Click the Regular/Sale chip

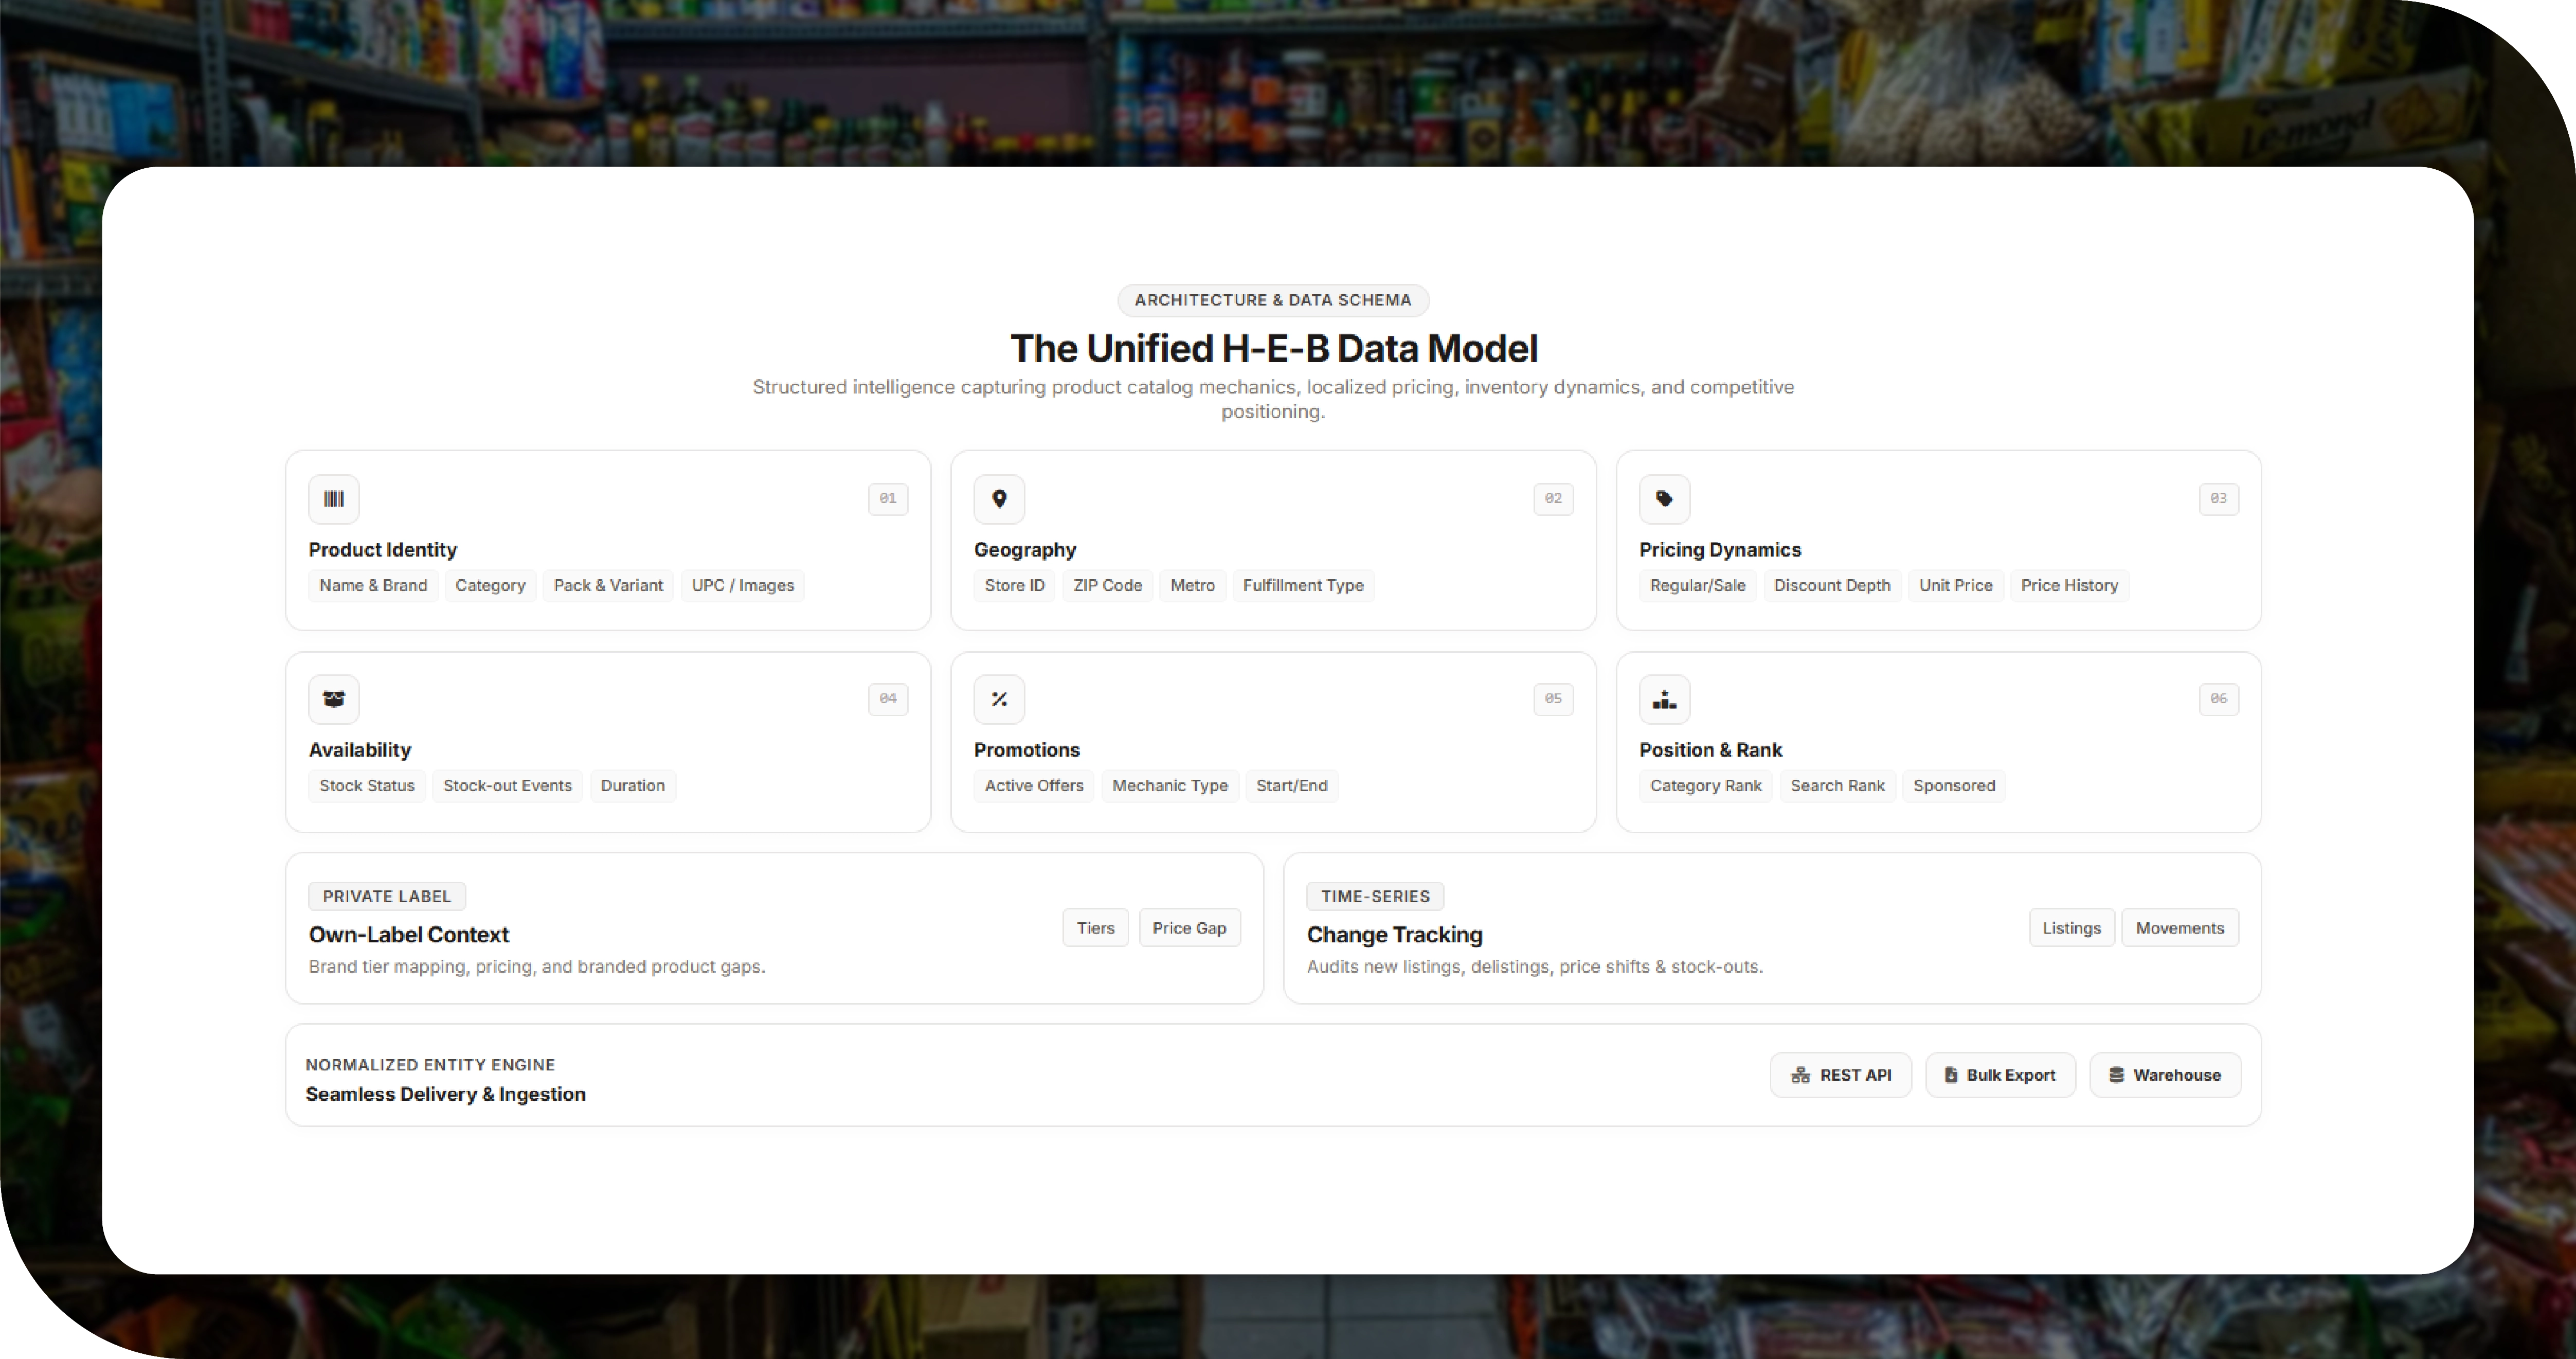point(1698,586)
